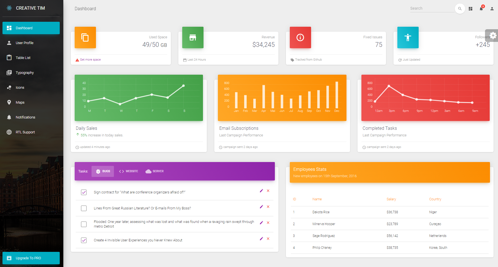498x267 pixels.
Task: Click the orange Used Space copy icon
Action: tap(85, 37)
